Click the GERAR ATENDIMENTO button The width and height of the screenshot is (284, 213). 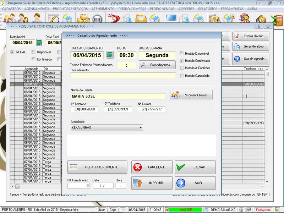[97, 167]
